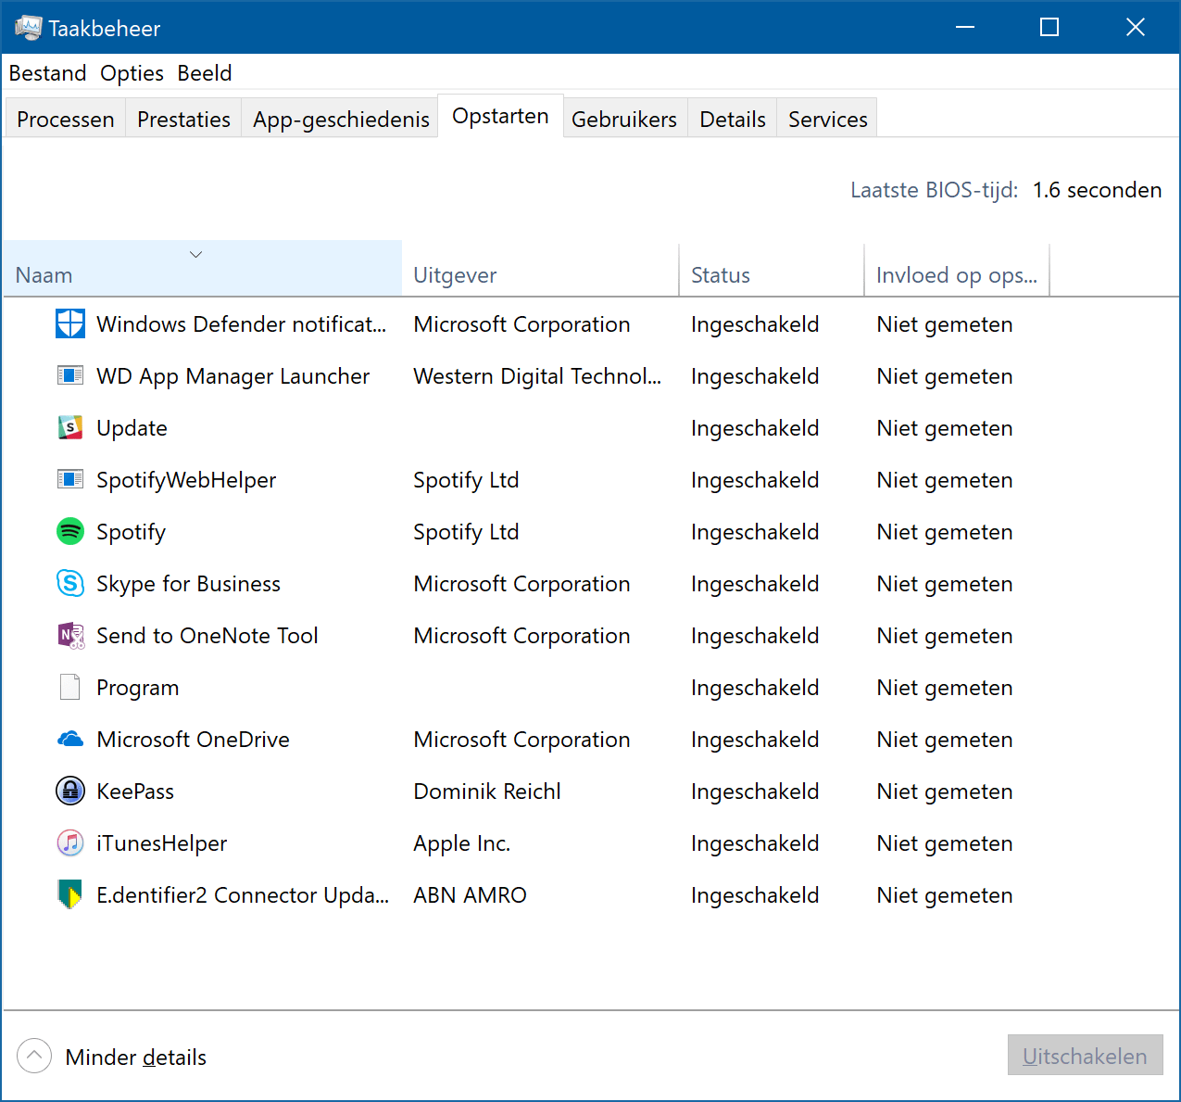Click the SpotifyWebHelper row icon
This screenshot has width=1181, height=1102.
(x=70, y=479)
